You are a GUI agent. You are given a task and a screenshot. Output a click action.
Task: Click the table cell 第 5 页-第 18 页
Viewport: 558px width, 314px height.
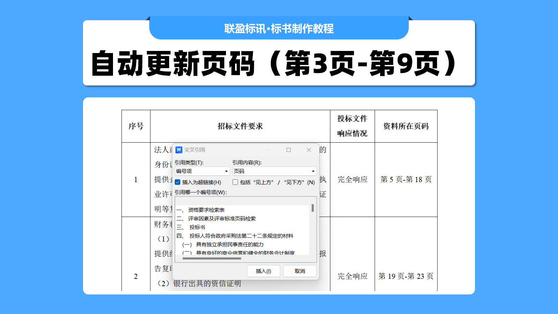tap(406, 179)
